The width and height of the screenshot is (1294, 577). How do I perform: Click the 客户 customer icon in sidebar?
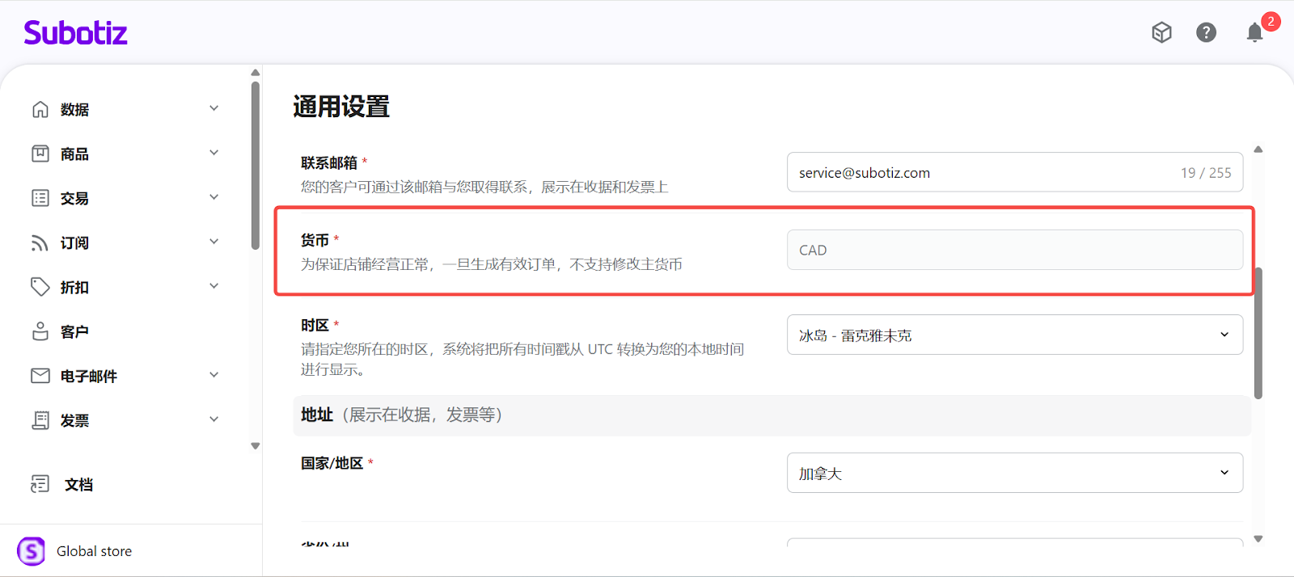(40, 331)
